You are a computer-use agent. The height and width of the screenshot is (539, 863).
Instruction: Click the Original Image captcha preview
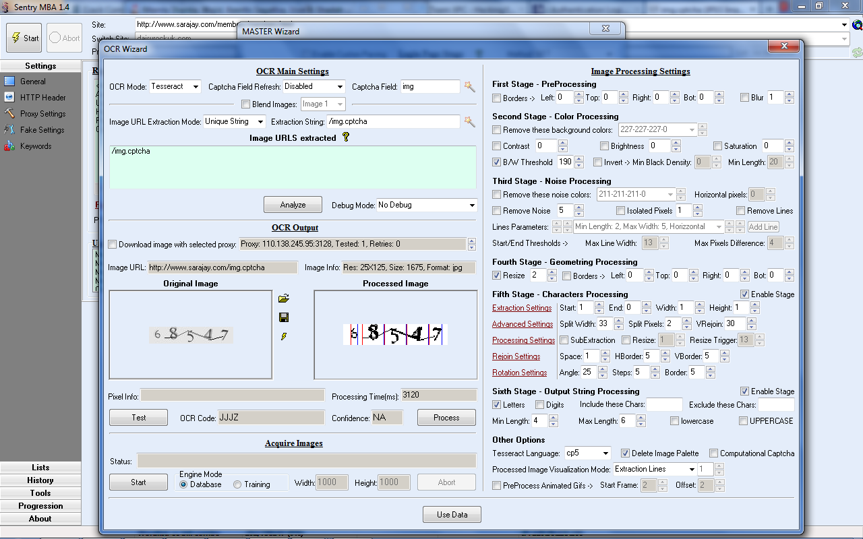coord(191,335)
